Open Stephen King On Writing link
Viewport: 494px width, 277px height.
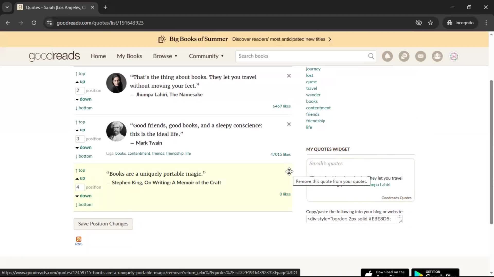166,183
